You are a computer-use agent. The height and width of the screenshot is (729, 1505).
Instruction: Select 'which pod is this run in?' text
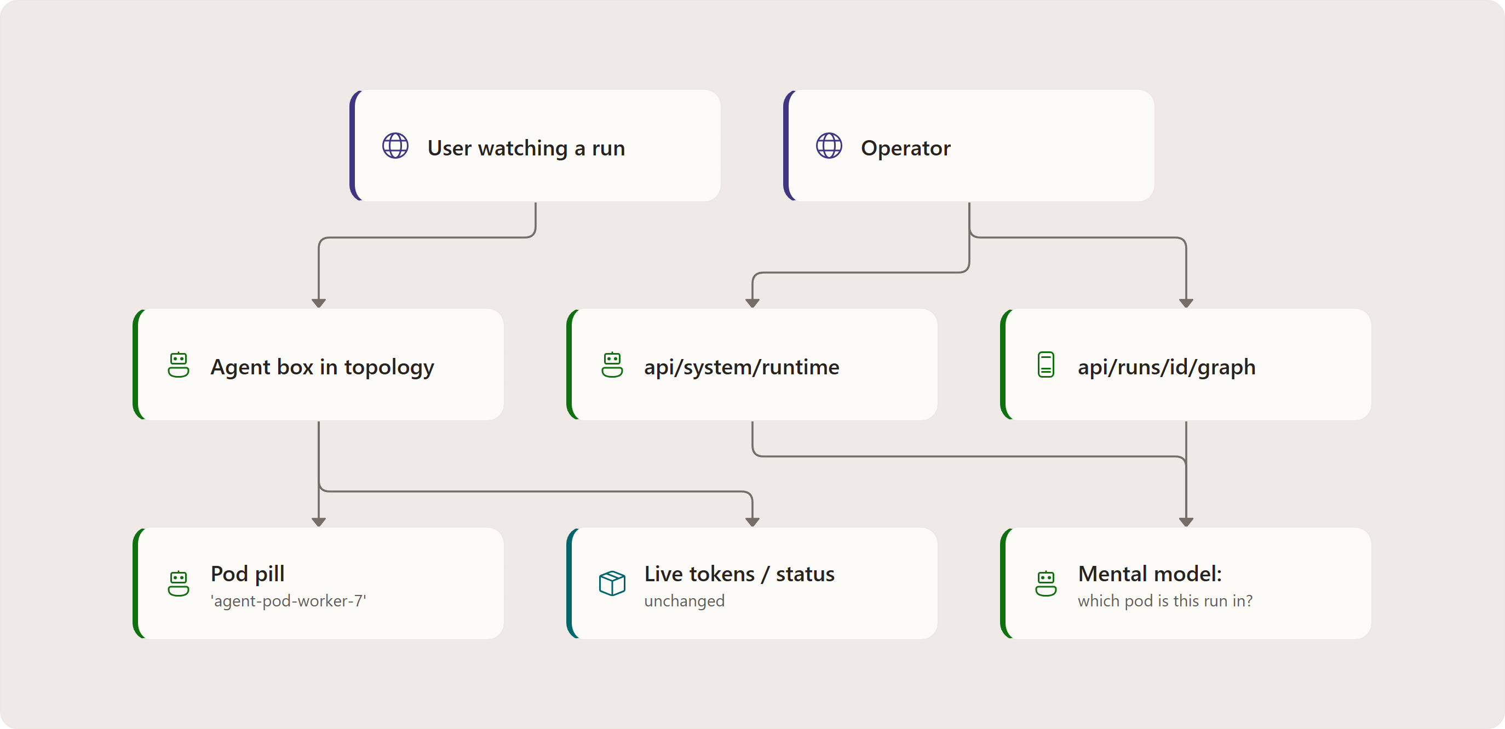pyautogui.click(x=1165, y=601)
